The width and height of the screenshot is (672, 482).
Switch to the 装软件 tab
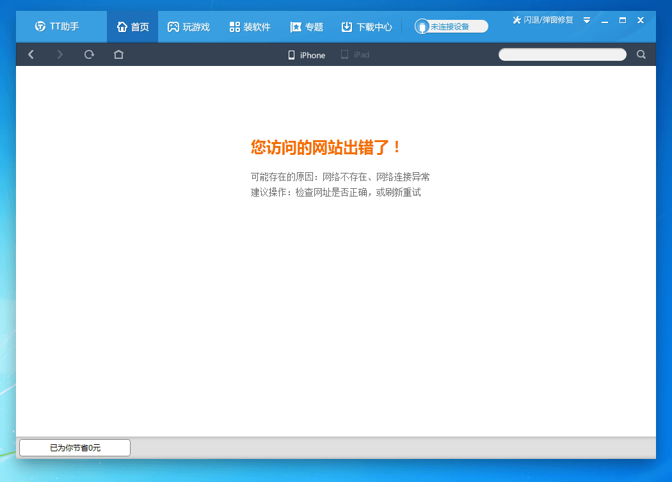coord(250,26)
